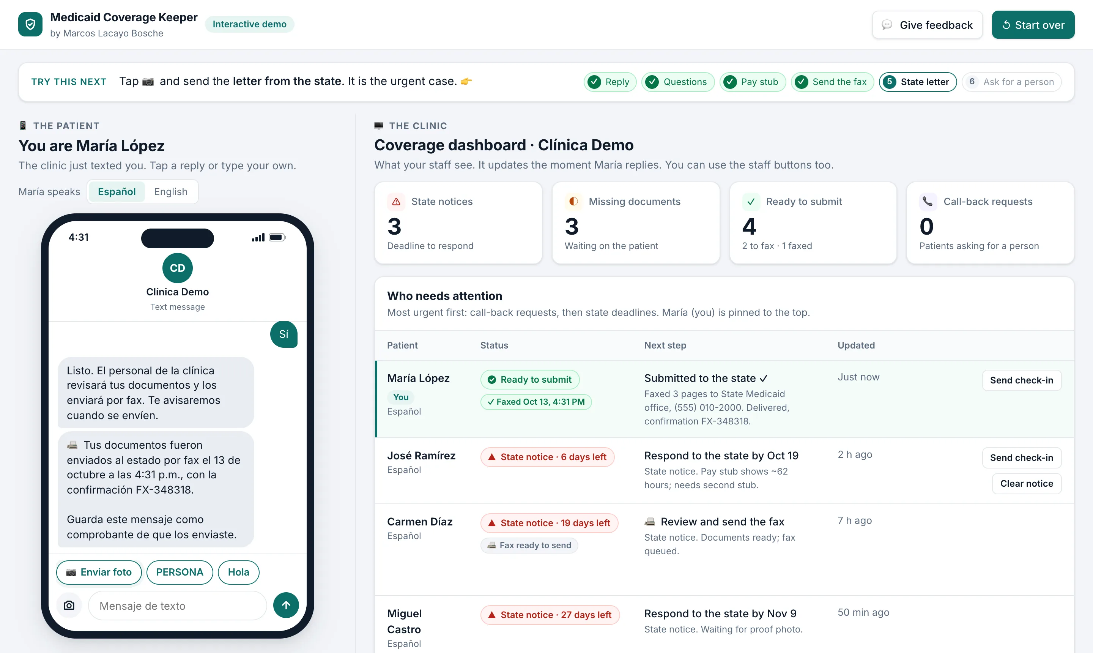Screen dimensions: 1093x653
Task: Click the Carmen Díaz patient name
Action: pos(420,521)
